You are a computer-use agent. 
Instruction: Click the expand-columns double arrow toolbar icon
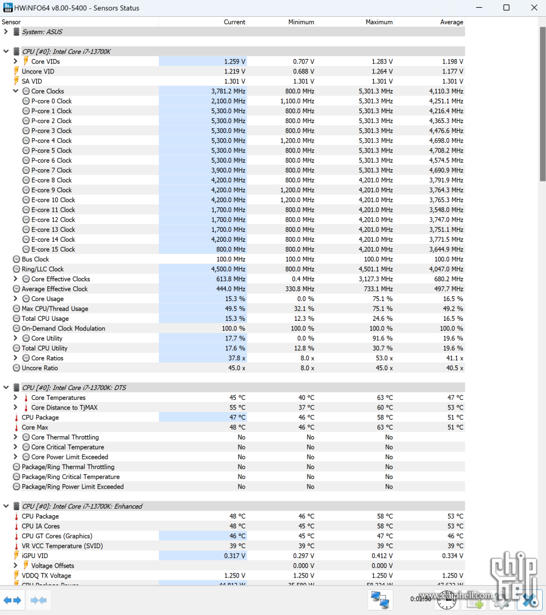tap(12, 600)
